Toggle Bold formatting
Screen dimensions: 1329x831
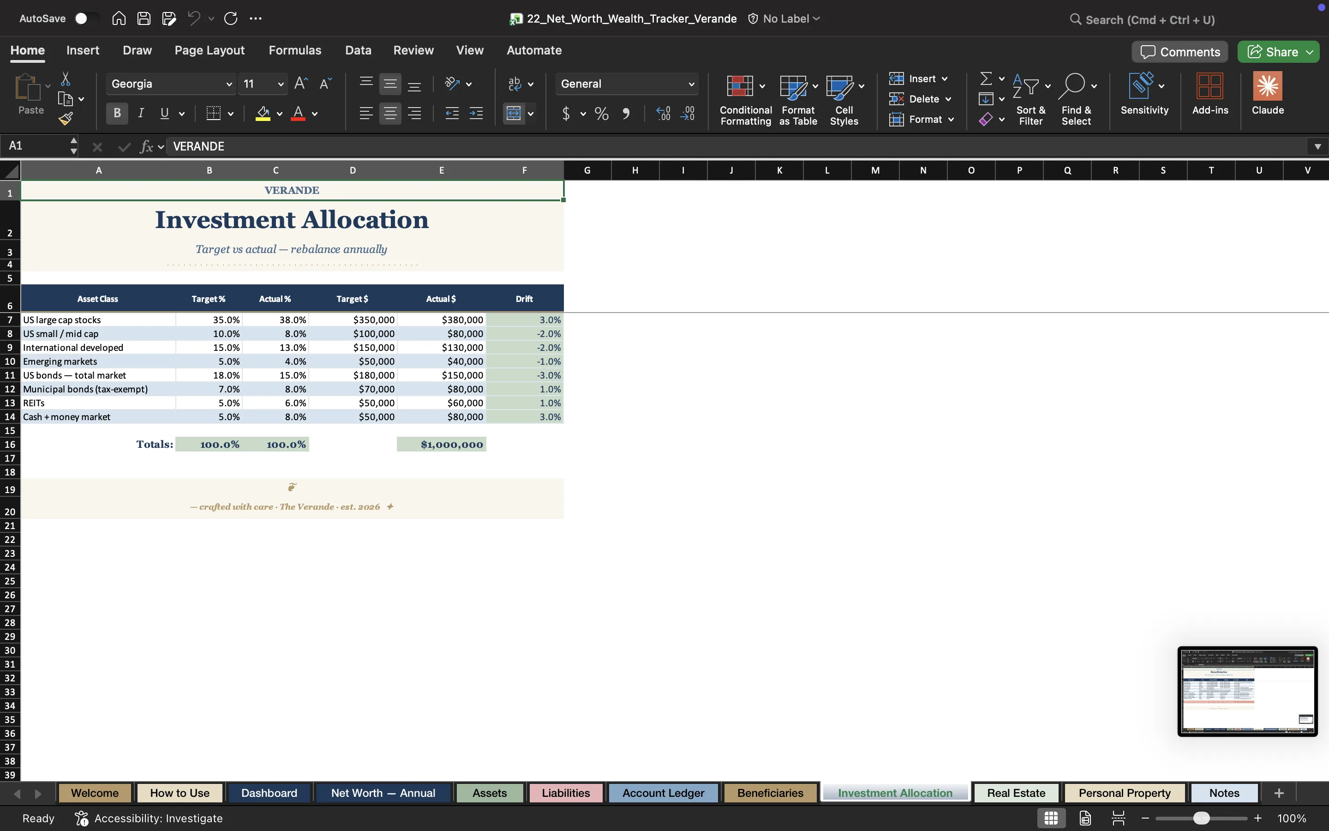[117, 114]
